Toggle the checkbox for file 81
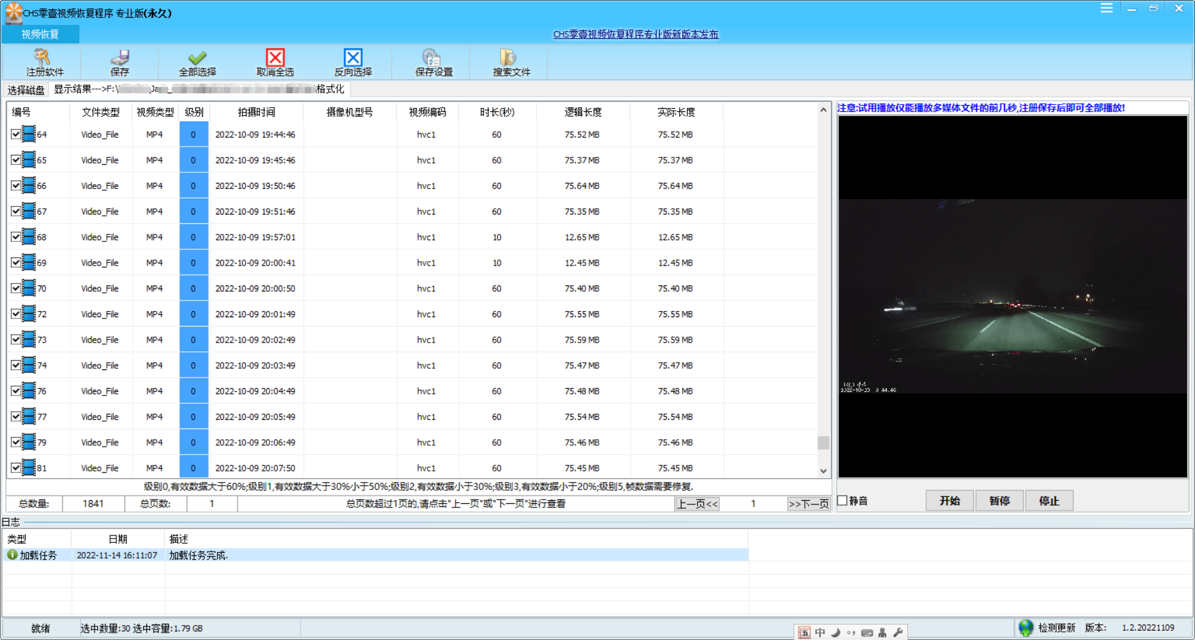The width and height of the screenshot is (1195, 640). 16,468
